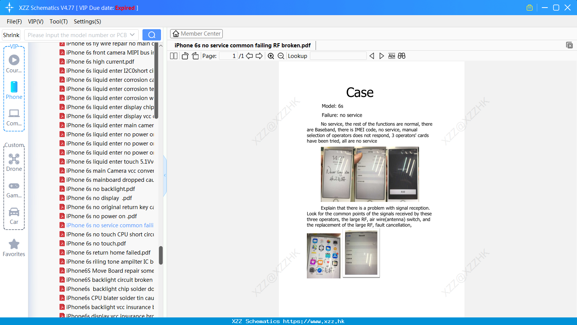
Task: Close the open PDF tab panel
Action: [569, 45]
